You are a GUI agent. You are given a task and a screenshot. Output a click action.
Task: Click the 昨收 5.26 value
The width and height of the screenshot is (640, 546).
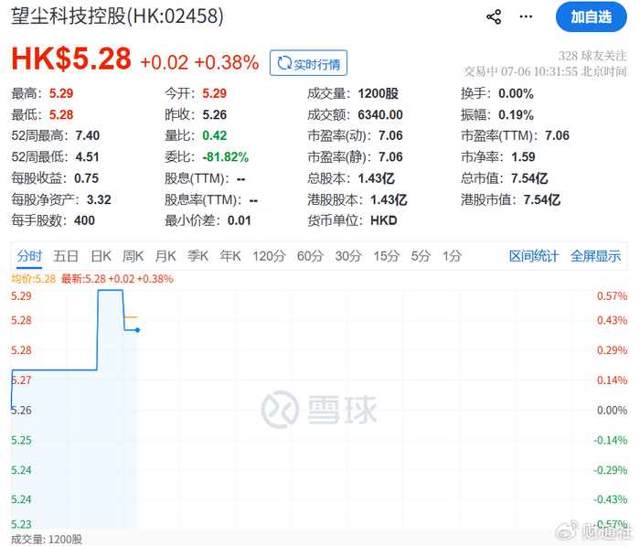click(215, 114)
